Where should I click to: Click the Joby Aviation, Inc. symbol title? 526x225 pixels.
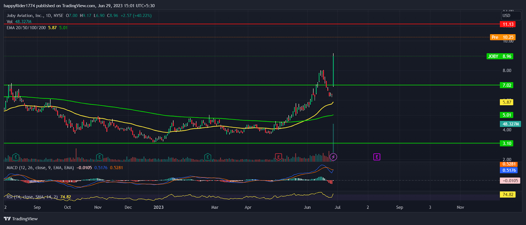tap(25, 15)
